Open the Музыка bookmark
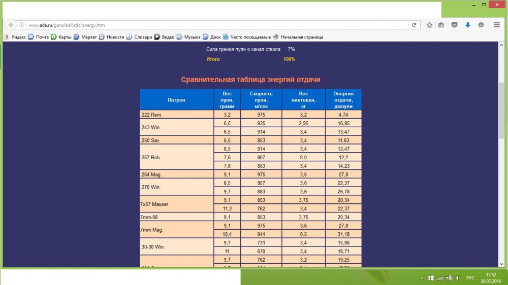 click(x=188, y=37)
